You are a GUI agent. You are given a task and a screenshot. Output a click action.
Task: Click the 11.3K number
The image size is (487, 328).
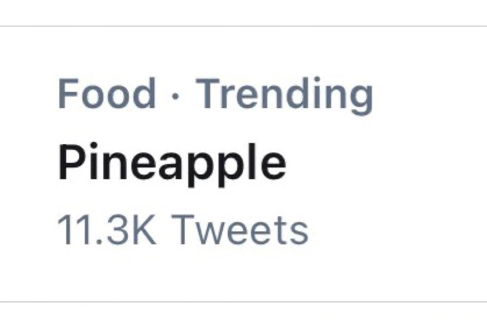coord(107,231)
